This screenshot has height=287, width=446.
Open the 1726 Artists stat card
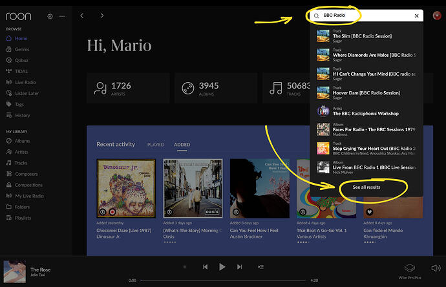tap(128, 88)
